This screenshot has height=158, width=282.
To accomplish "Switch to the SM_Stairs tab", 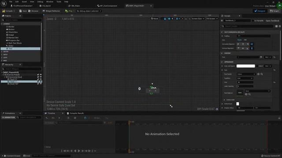I will coord(74,6).
